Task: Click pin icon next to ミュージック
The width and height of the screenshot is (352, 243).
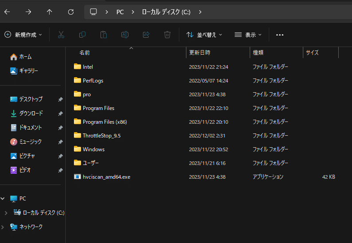Action: 60,142
